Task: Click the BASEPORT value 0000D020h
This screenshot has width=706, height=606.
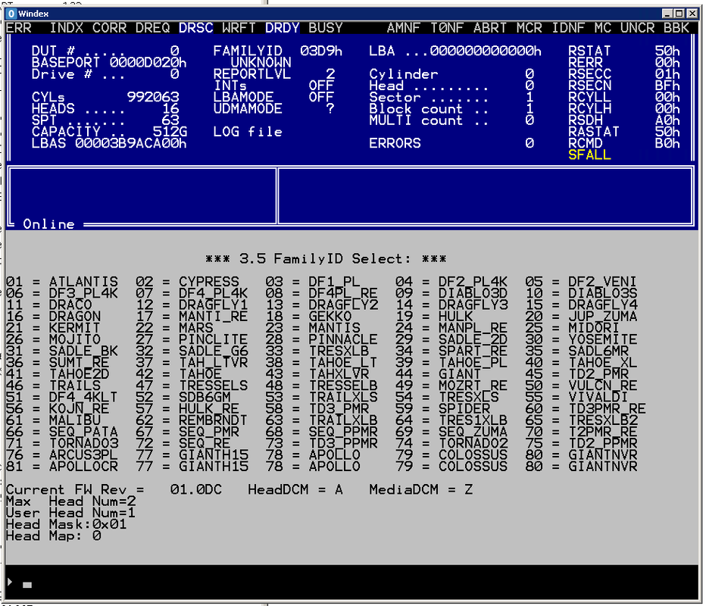Action: (x=148, y=62)
